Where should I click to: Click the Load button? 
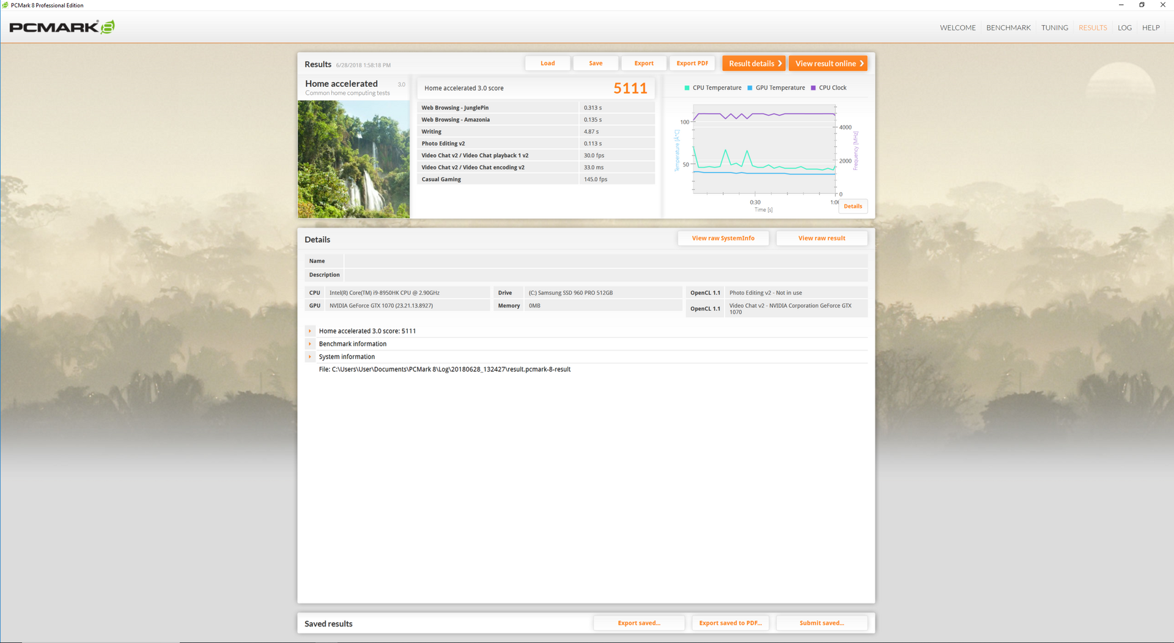point(548,64)
